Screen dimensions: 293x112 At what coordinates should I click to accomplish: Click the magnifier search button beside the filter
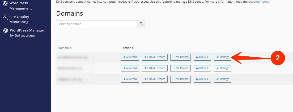[x=141, y=24]
